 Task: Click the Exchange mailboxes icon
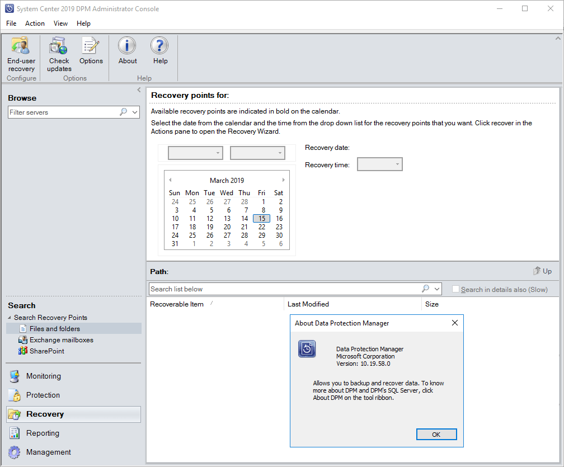click(22, 339)
